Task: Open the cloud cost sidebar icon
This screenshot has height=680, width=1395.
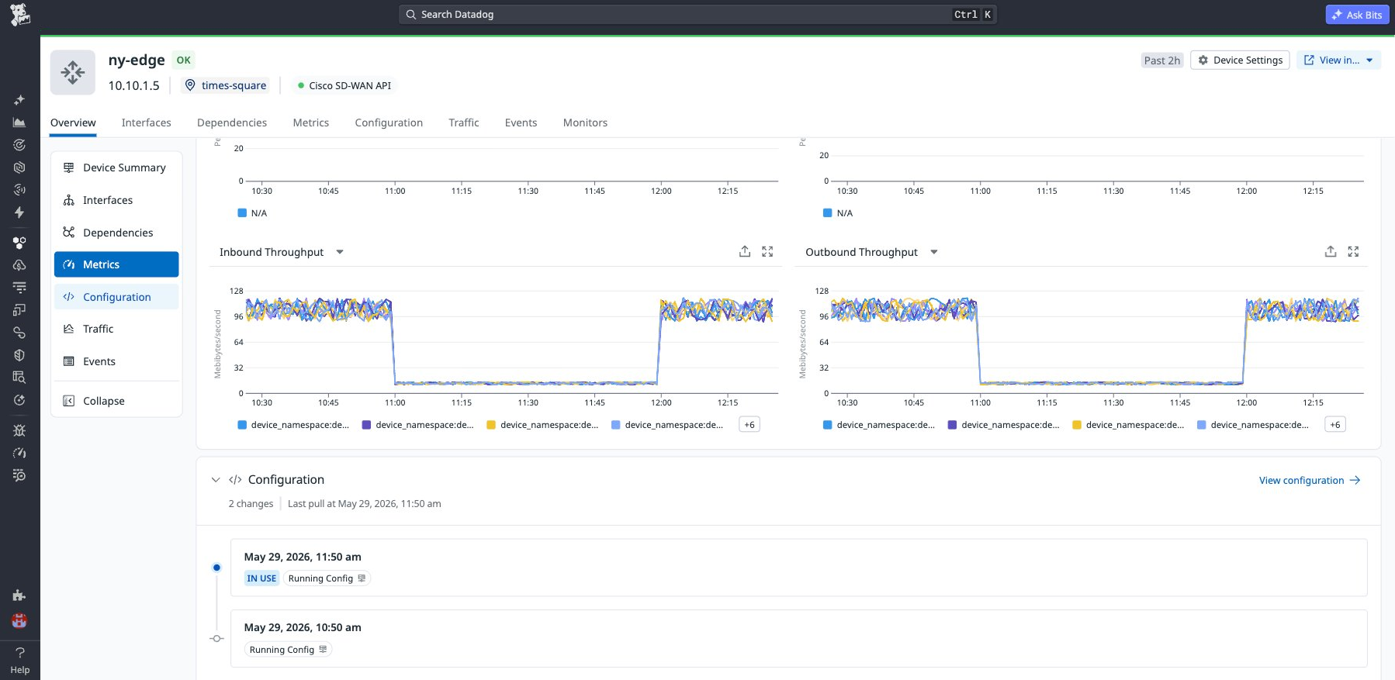Action: (x=19, y=265)
